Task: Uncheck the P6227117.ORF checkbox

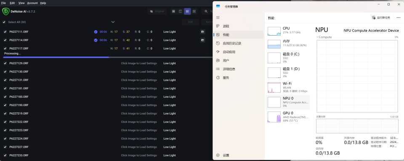Action: click(5, 48)
